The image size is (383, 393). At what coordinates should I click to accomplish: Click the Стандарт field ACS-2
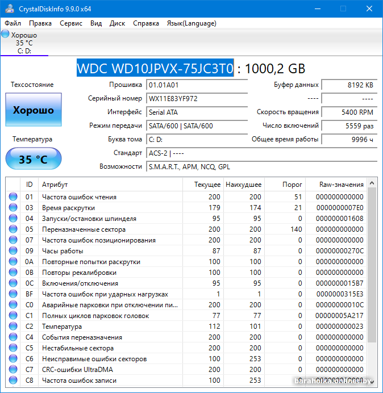pyautogui.click(x=261, y=153)
